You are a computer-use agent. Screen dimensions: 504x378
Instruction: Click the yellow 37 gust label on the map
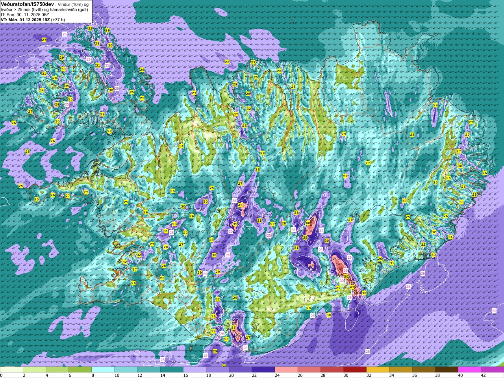click(235, 114)
